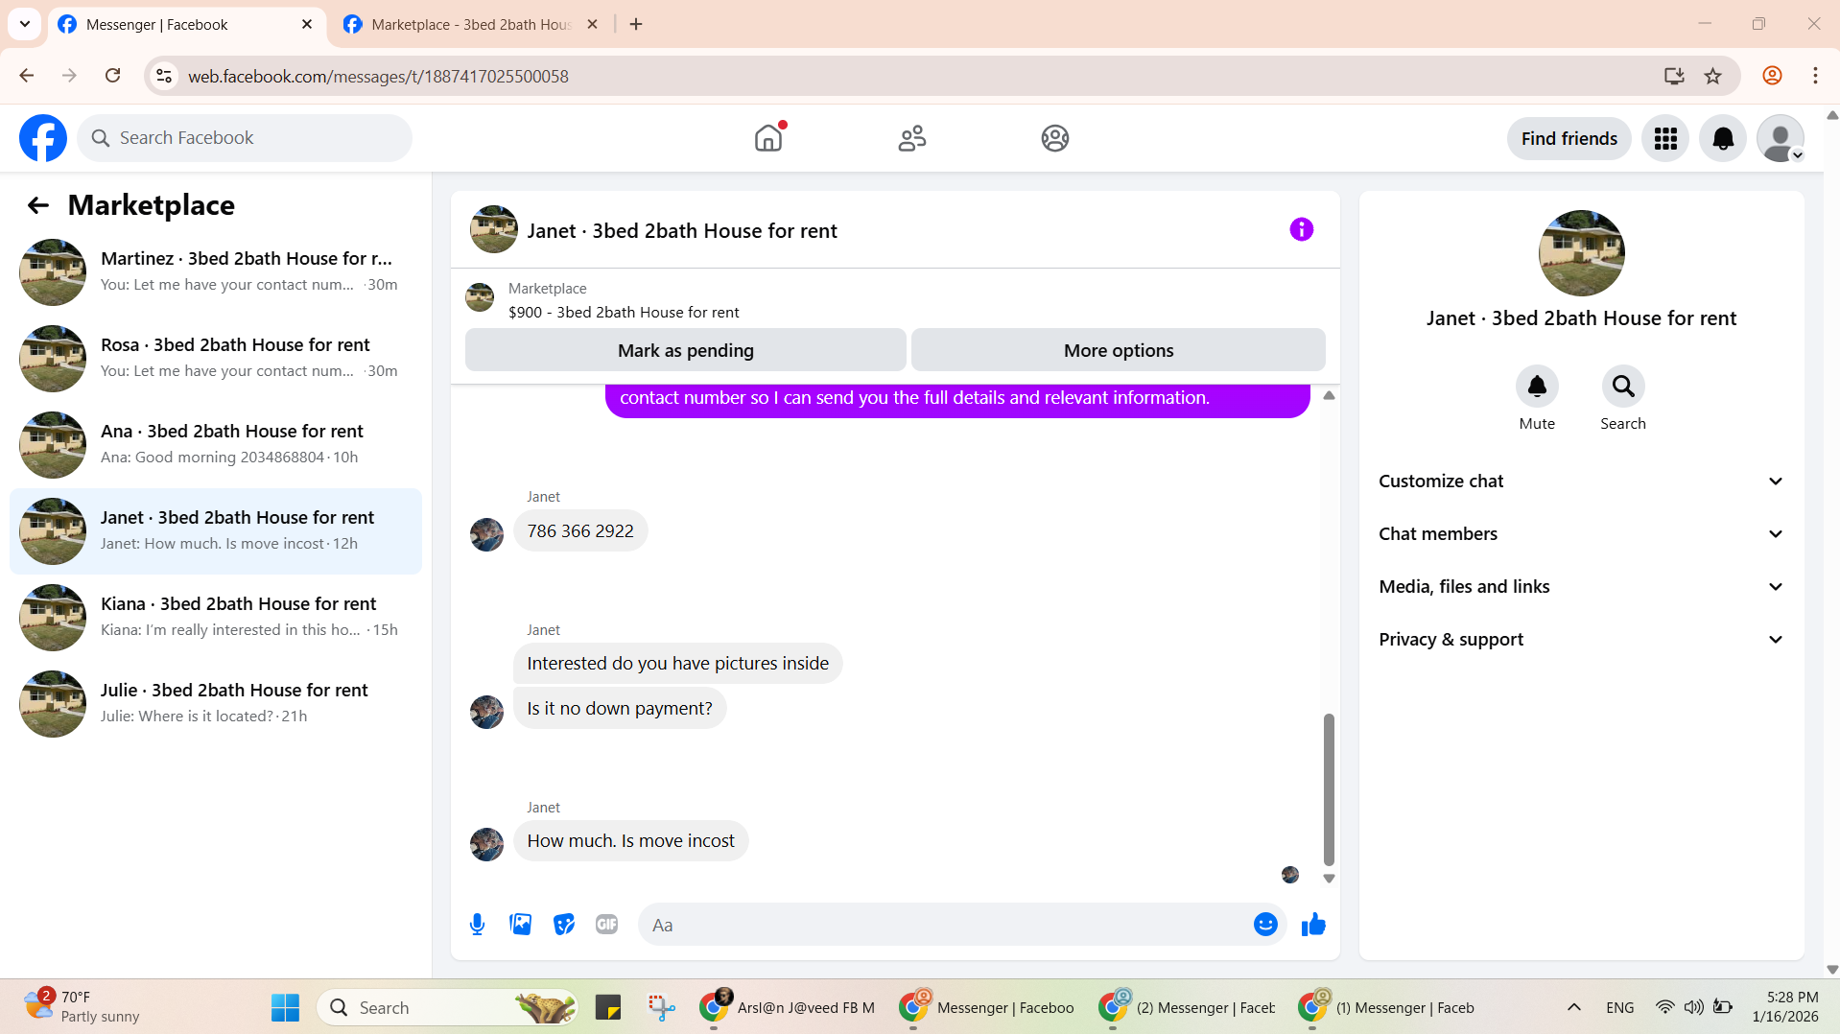Click Mark as pending button
Image resolution: width=1840 pixels, height=1034 pixels.
point(685,350)
